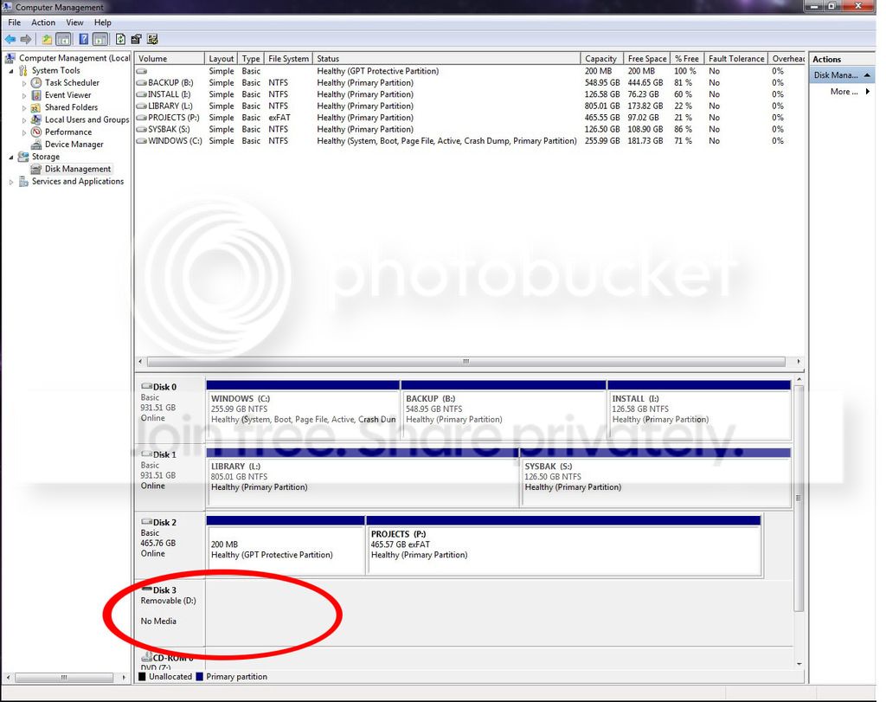Select Event Viewer in the tree
The width and height of the screenshot is (886, 702).
click(x=67, y=95)
